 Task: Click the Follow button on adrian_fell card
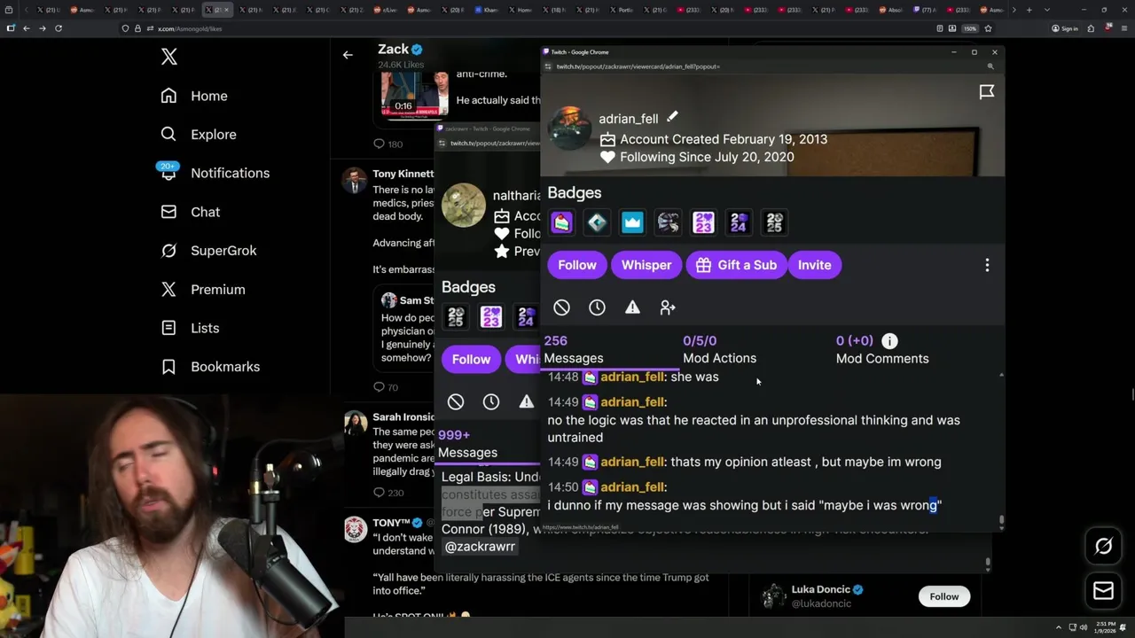tap(577, 265)
